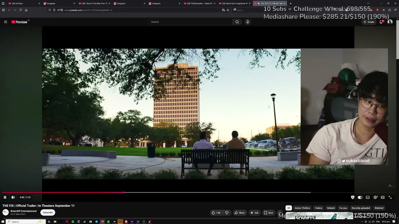Save the video to a playlist
Screen dimensions: 399x224
[268, 213]
